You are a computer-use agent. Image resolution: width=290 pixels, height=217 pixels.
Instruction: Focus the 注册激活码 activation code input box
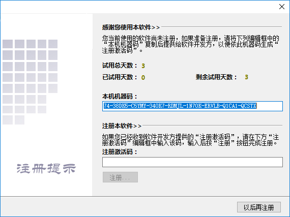pos(192,162)
